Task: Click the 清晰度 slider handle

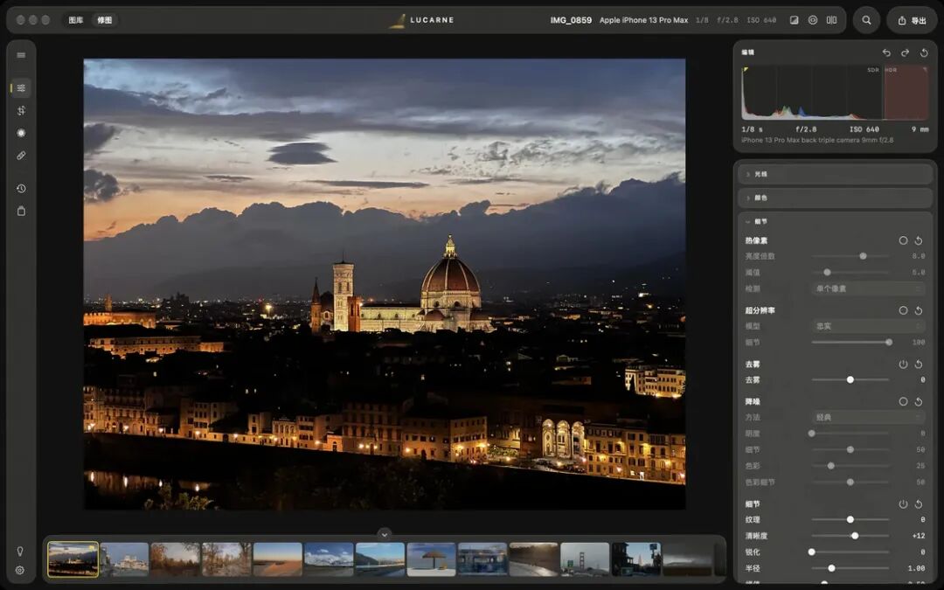Action: 855,536
